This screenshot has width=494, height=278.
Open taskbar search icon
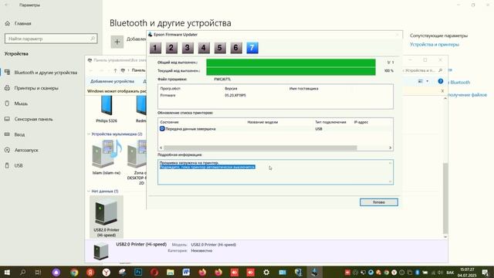[x=22, y=273]
